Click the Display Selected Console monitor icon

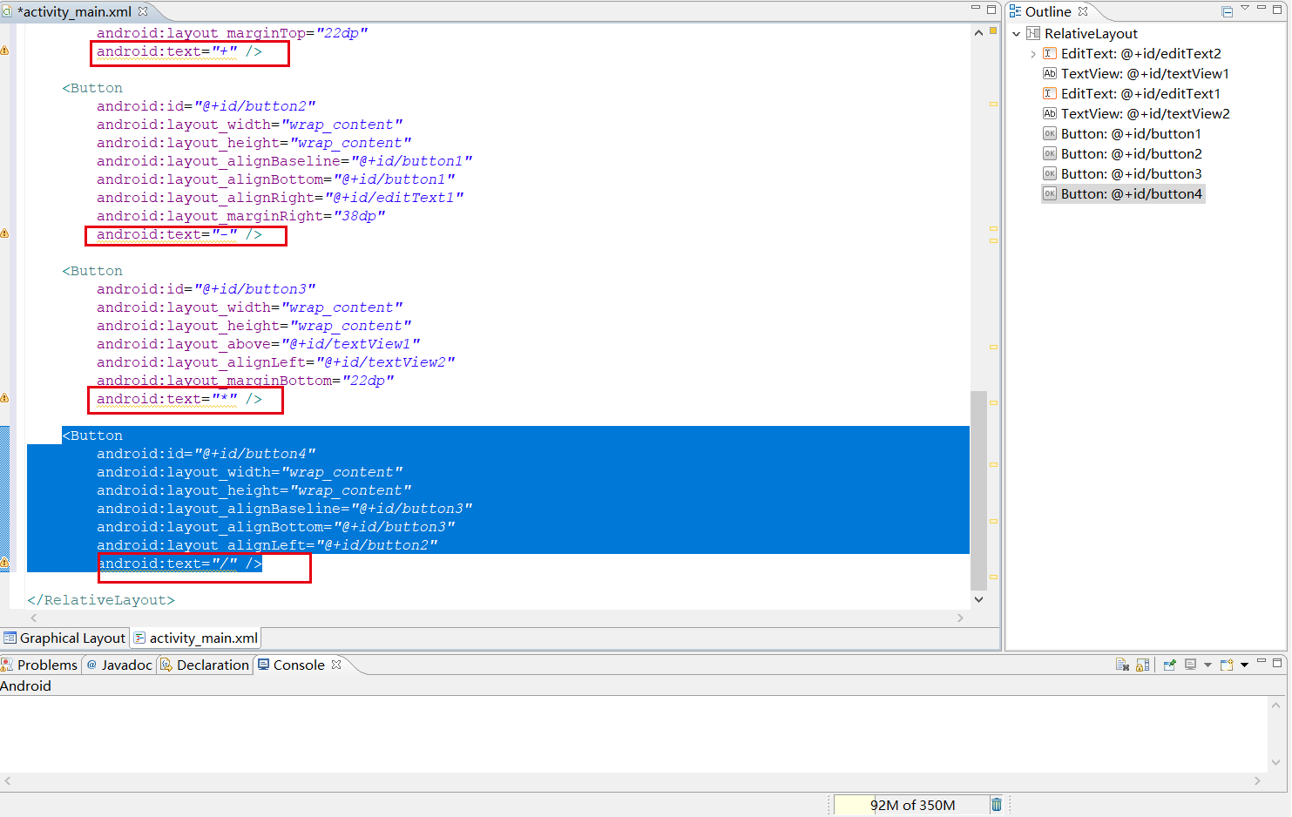[x=1190, y=665]
